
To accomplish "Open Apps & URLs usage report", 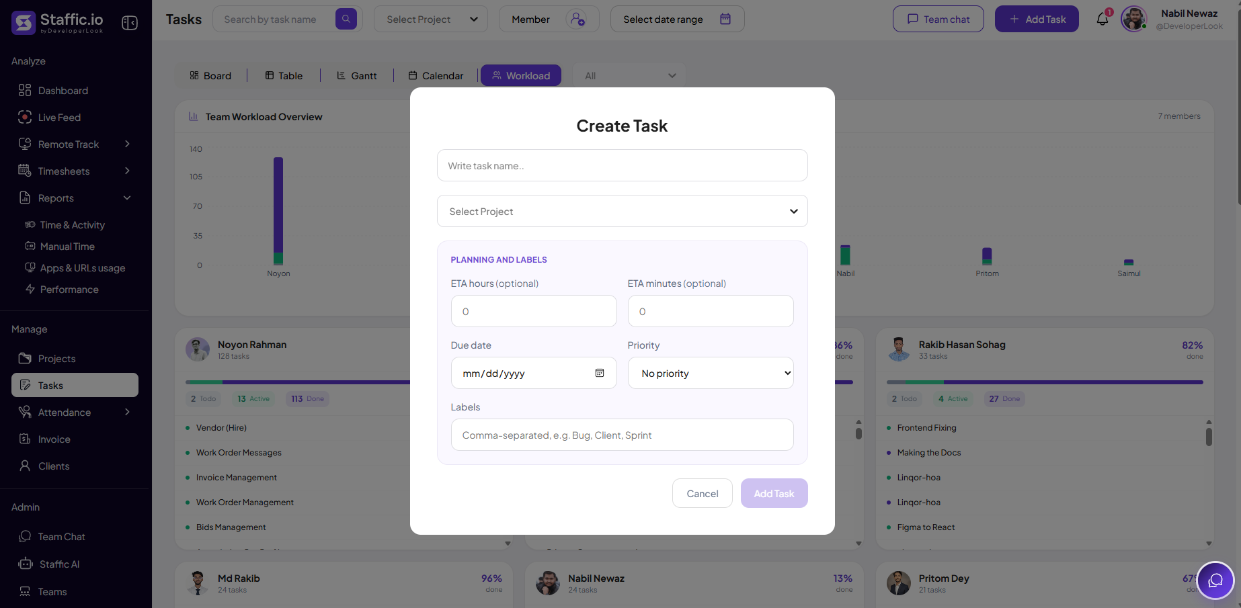I will 75,268.
